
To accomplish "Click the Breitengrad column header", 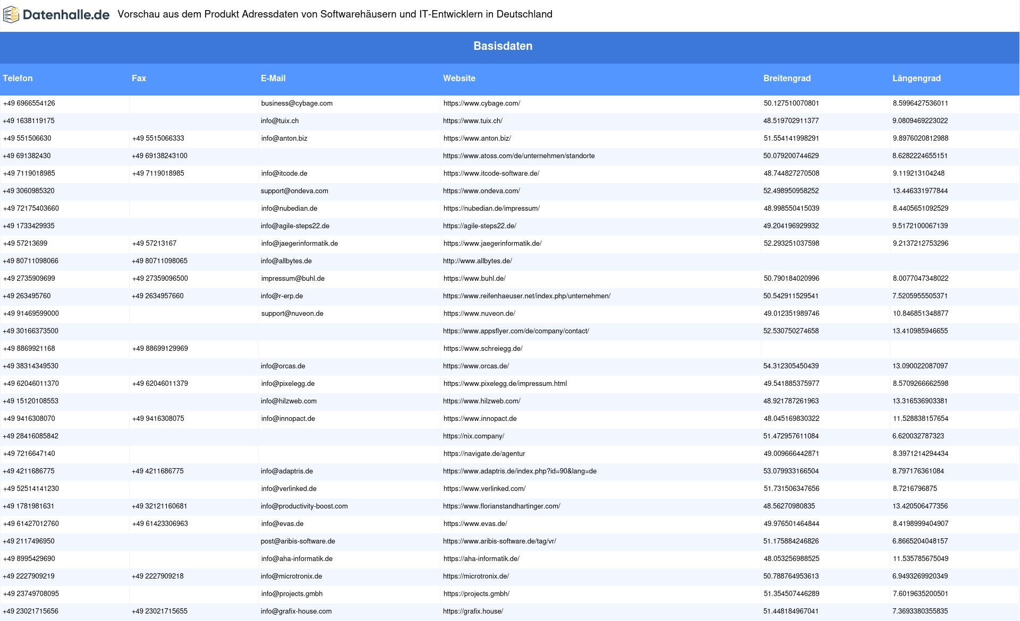I will [x=787, y=78].
